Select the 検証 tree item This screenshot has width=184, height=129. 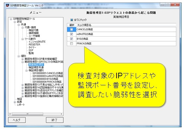coord(19,99)
